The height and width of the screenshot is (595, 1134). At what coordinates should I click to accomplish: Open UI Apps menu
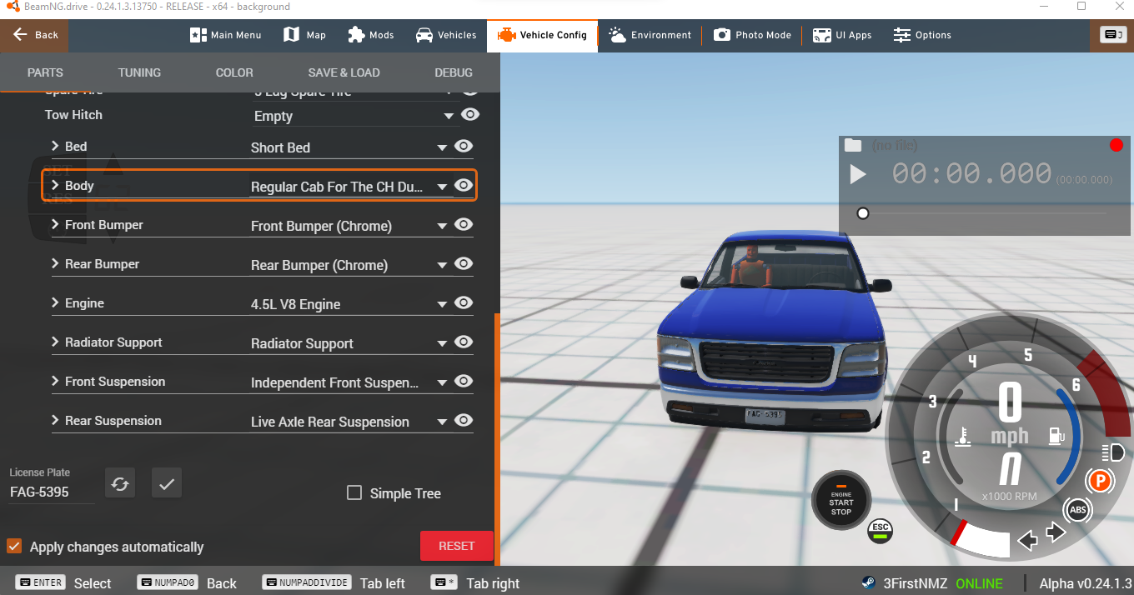click(842, 35)
